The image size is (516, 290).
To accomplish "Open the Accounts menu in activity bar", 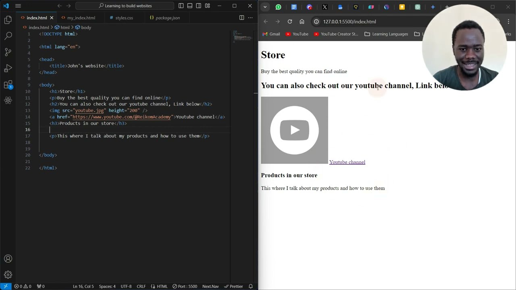I will tap(8, 259).
